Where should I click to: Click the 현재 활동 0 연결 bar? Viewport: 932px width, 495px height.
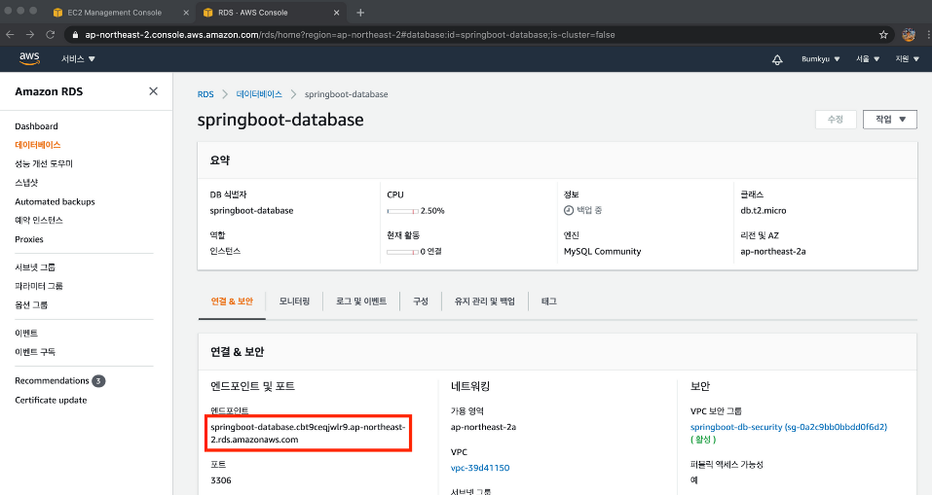402,252
